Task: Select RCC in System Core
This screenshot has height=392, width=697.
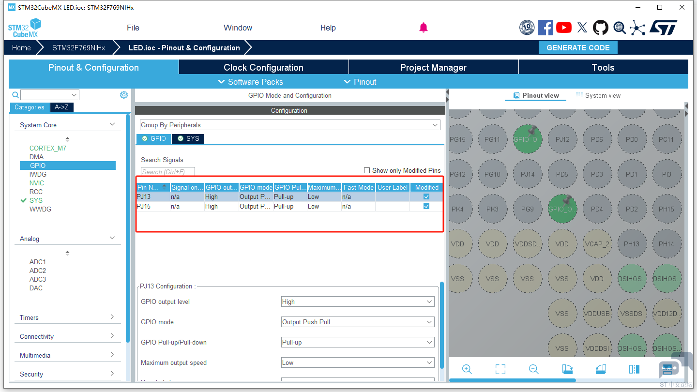Action: 36,192
